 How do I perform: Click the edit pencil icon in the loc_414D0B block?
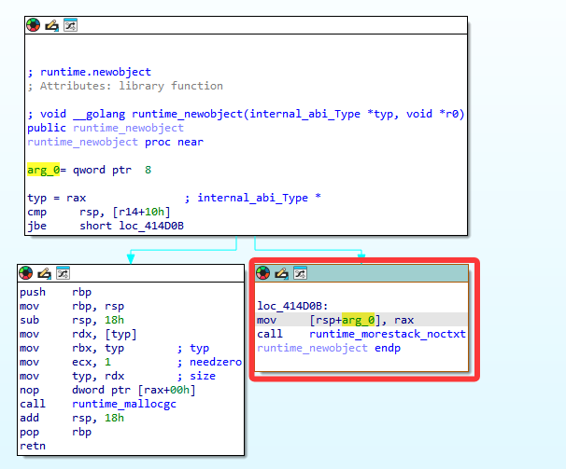click(x=281, y=273)
